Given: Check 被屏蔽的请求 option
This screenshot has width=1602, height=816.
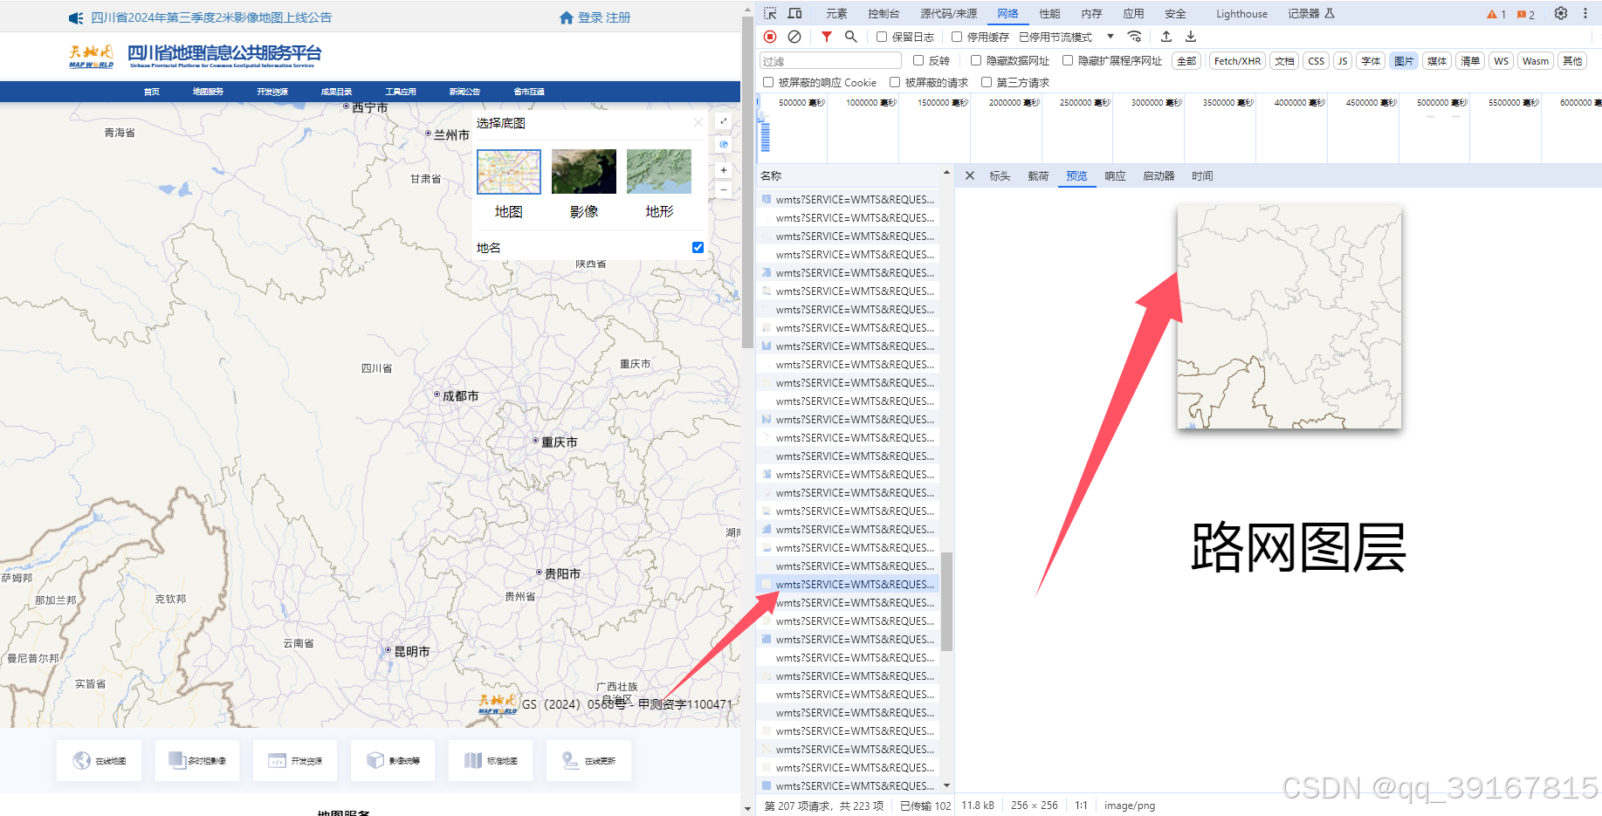Looking at the screenshot, I should 895,82.
